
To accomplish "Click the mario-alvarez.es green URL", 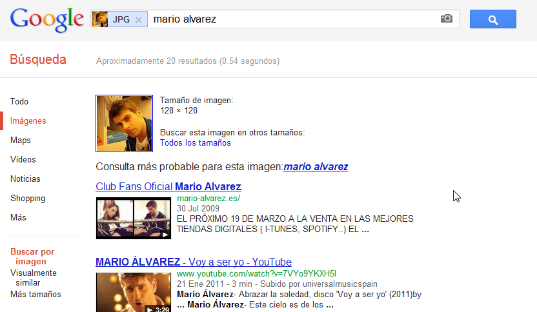I will [x=208, y=199].
